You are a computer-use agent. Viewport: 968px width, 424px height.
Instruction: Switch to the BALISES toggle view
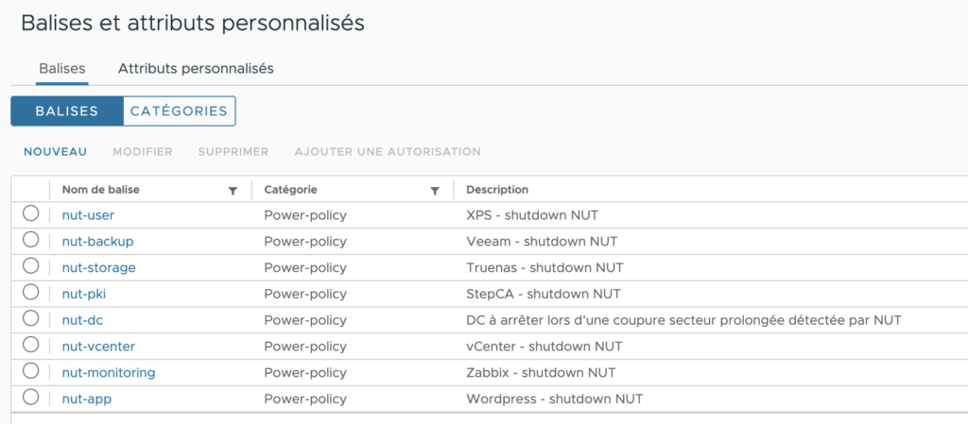click(67, 111)
